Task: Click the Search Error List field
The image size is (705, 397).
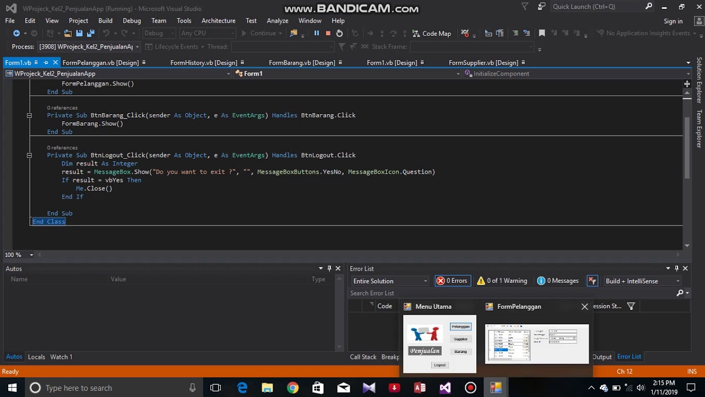Action: tap(511, 293)
